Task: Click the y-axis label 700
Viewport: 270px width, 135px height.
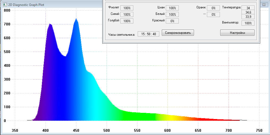Action: pos(7,24)
